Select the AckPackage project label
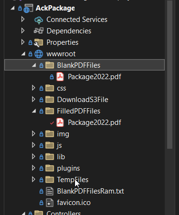Image resolution: width=179 pixels, height=215 pixels. [55, 8]
